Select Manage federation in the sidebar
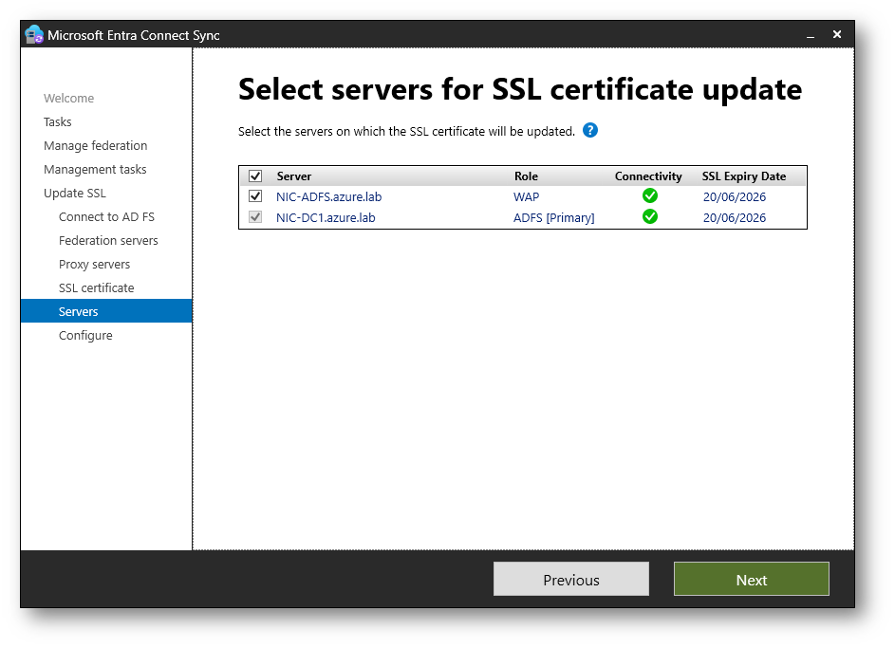The height and width of the screenshot is (648, 895). 96,146
